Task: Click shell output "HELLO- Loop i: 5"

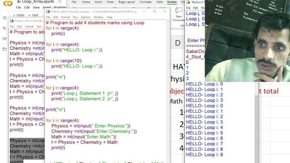Action: click(x=204, y=133)
